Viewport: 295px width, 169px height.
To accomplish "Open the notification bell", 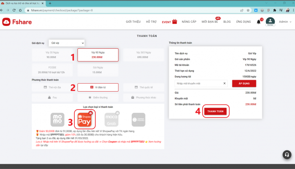I will (x=259, y=22).
